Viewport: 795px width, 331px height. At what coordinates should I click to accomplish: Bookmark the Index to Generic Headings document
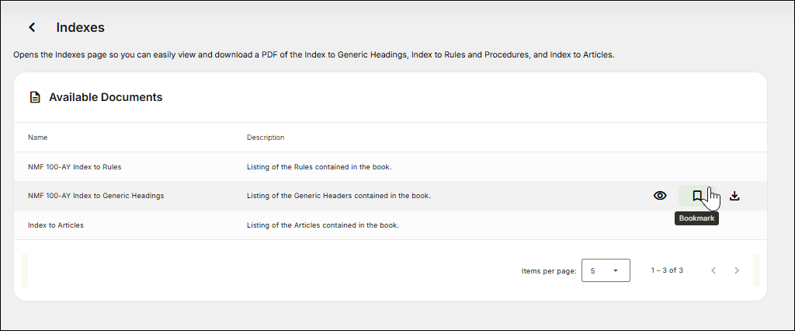click(697, 196)
